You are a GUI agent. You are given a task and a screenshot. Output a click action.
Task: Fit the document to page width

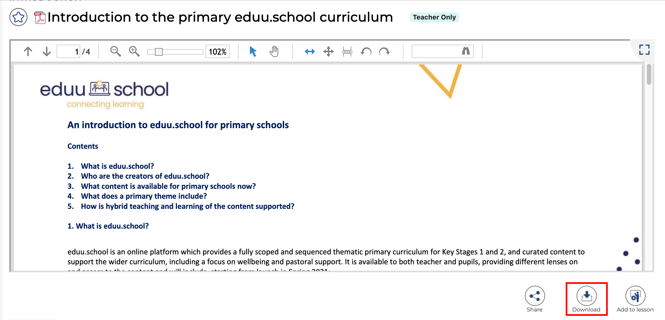point(309,51)
